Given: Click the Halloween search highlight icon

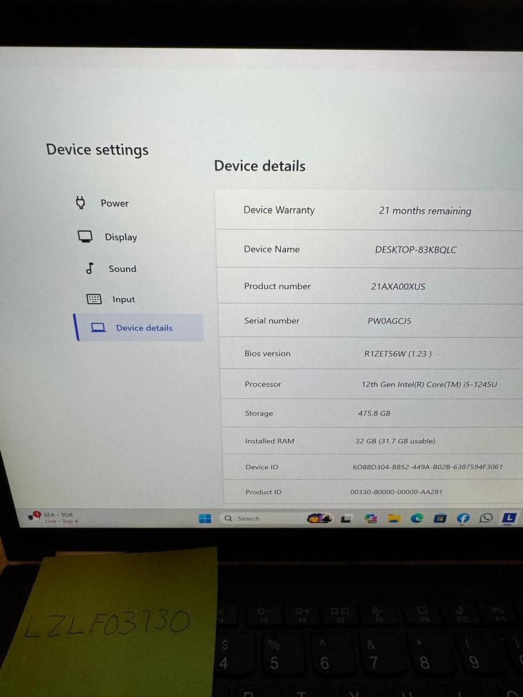Looking at the screenshot, I should click(320, 518).
